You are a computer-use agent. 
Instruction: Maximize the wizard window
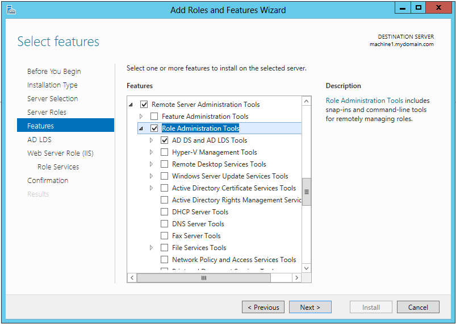(x=419, y=8)
